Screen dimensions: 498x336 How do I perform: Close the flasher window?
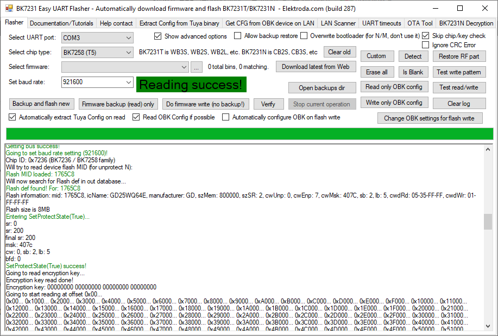click(x=484, y=9)
